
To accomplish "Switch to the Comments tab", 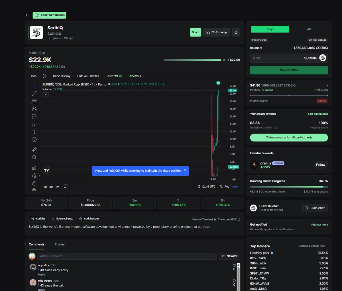I will (x=36, y=244).
